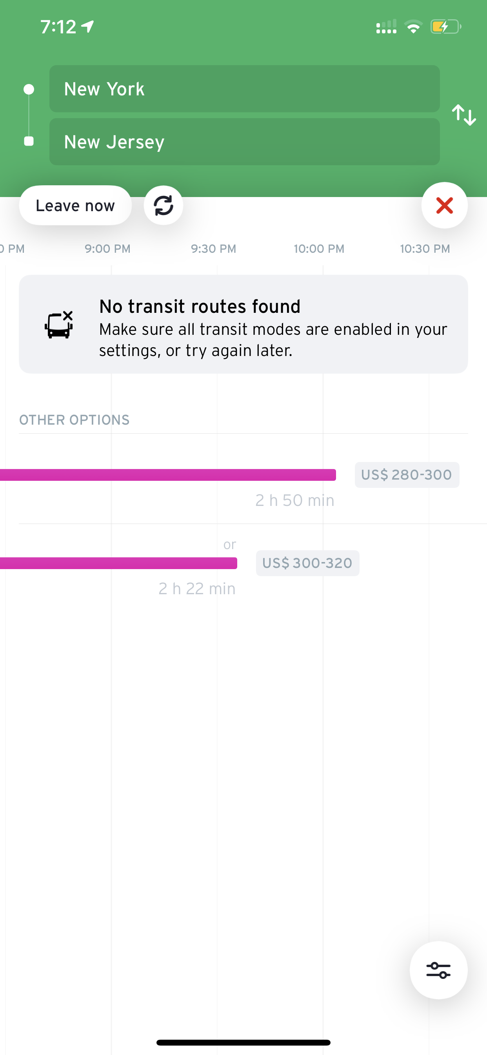Tap the no-bus transit icon

59,324
